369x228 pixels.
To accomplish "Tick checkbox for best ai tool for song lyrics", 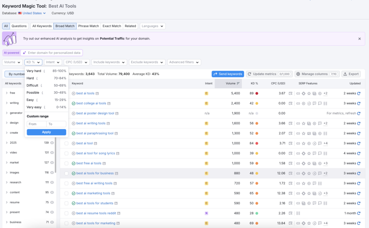I will 66,153.
